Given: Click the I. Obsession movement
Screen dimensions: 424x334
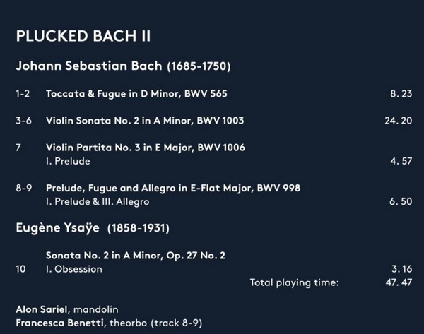Looking at the screenshot, I should (74, 269).
